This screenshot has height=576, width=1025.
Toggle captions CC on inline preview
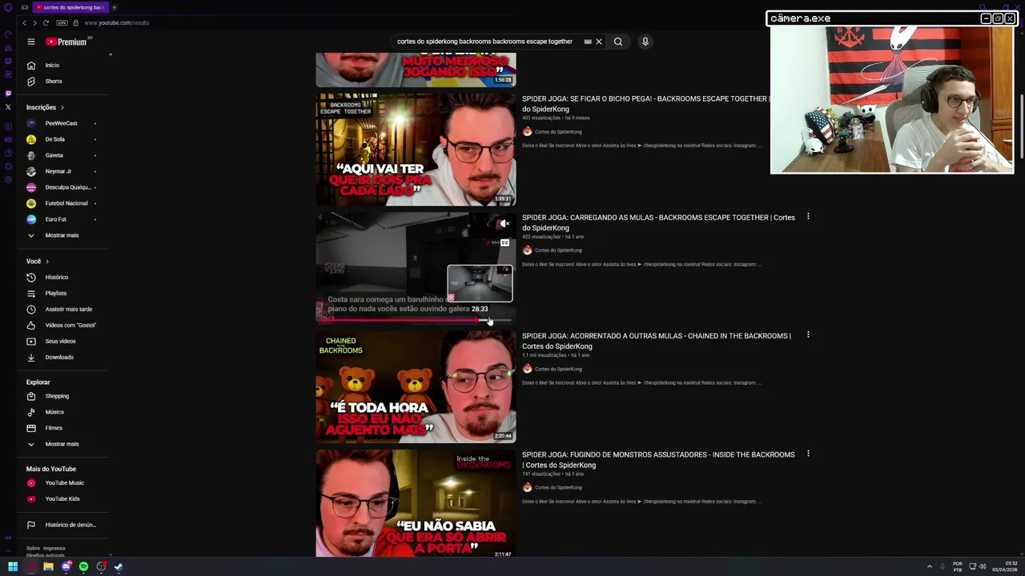504,242
